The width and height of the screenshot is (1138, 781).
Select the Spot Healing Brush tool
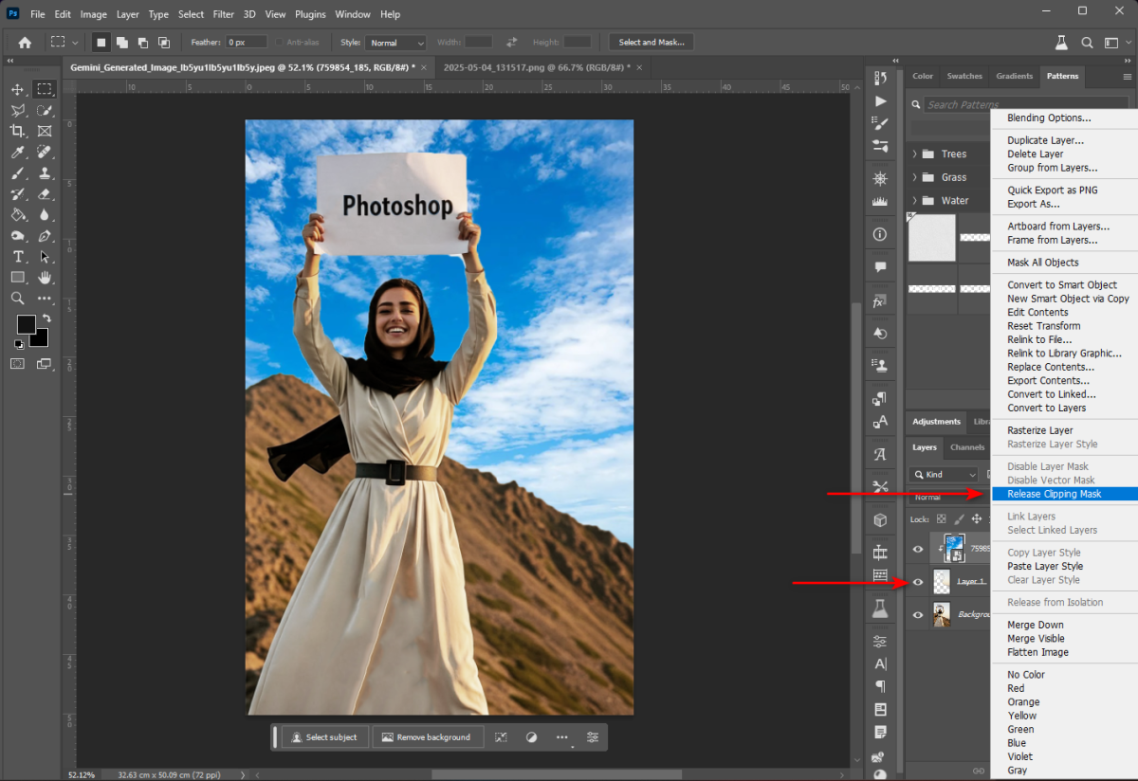tap(44, 152)
